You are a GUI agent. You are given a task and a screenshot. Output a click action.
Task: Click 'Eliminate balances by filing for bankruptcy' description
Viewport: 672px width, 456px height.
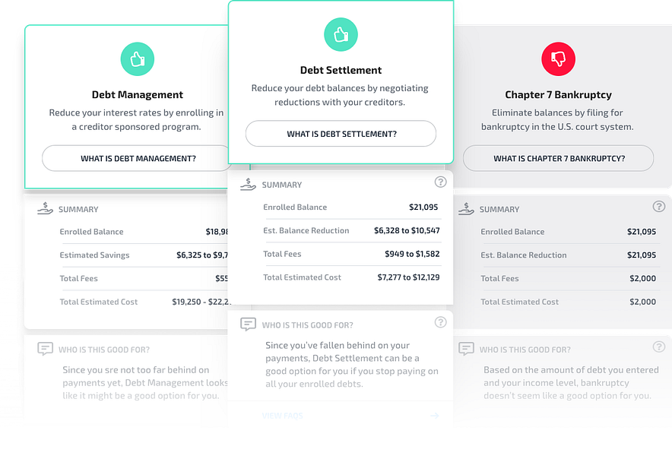(557, 119)
